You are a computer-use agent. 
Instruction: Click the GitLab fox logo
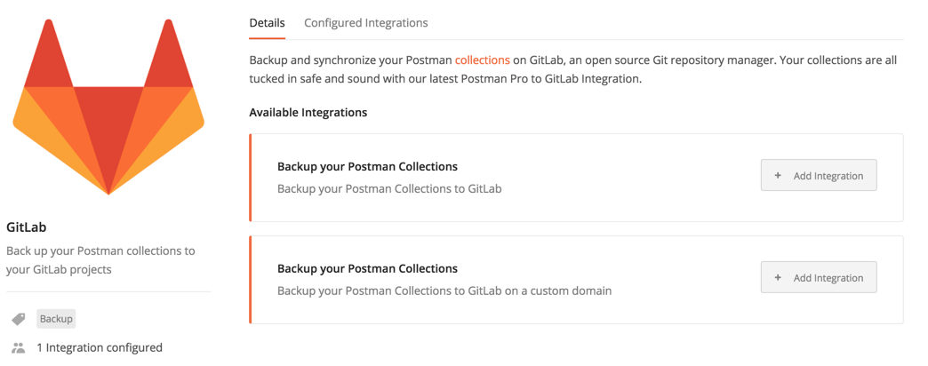click(x=108, y=107)
